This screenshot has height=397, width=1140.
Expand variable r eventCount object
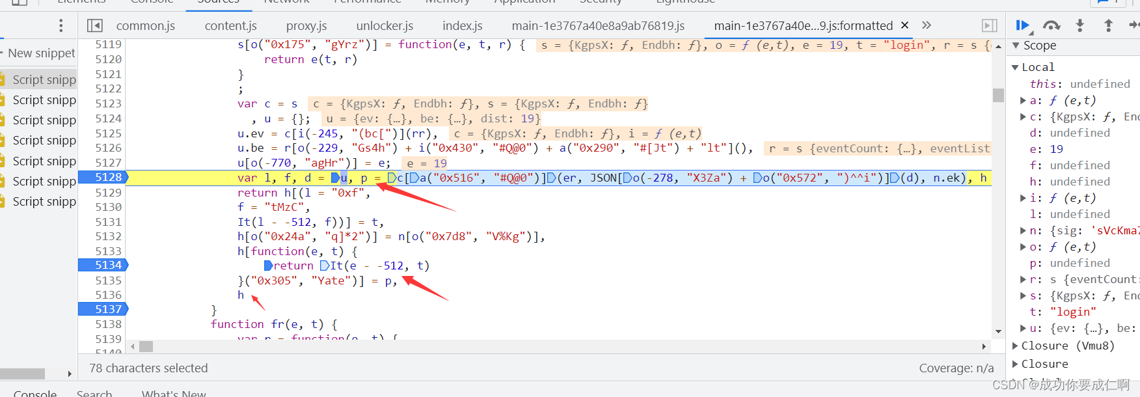point(1023,279)
